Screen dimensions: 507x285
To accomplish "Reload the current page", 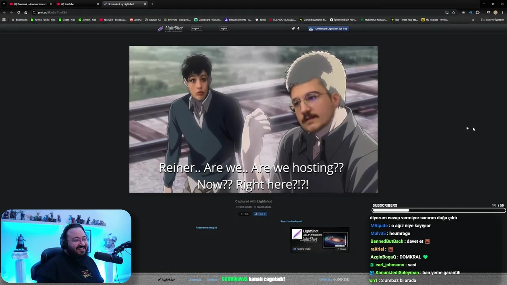I will click(x=18, y=12).
